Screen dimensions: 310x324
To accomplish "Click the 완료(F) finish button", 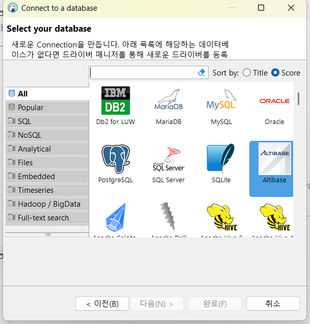I will coord(215,304).
